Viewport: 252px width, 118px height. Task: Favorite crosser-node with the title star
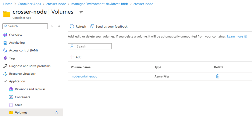coord(81,12)
